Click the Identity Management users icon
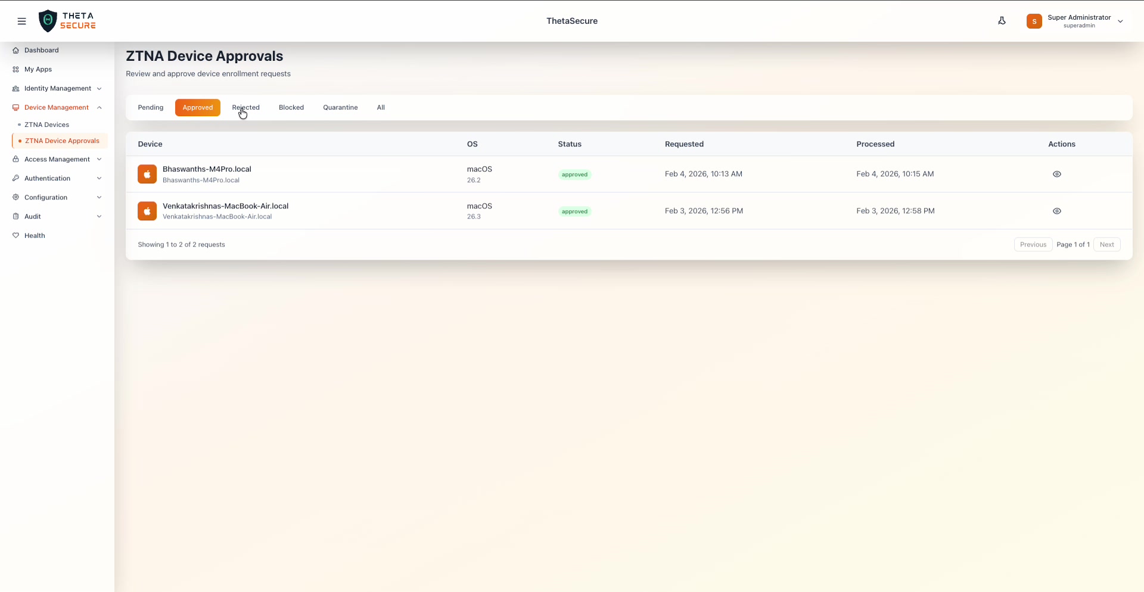 (16, 88)
